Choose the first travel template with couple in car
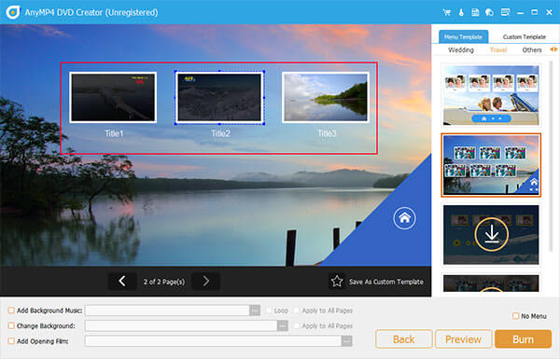 pyautogui.click(x=491, y=95)
